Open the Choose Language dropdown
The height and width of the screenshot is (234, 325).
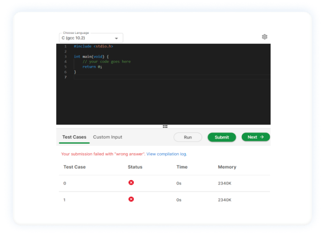pos(91,38)
